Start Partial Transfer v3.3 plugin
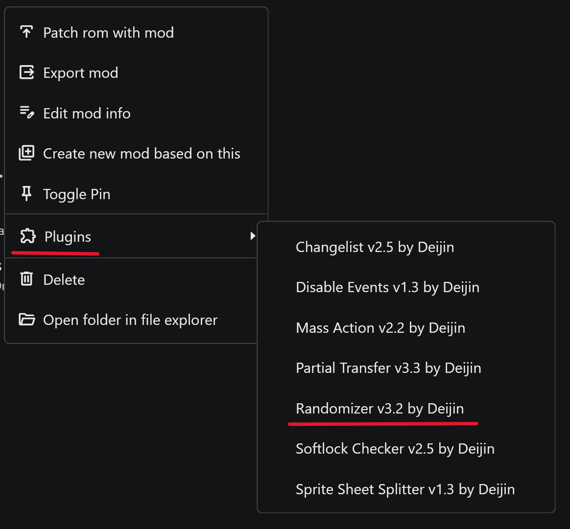Screen dimensions: 570x529 [388, 368]
